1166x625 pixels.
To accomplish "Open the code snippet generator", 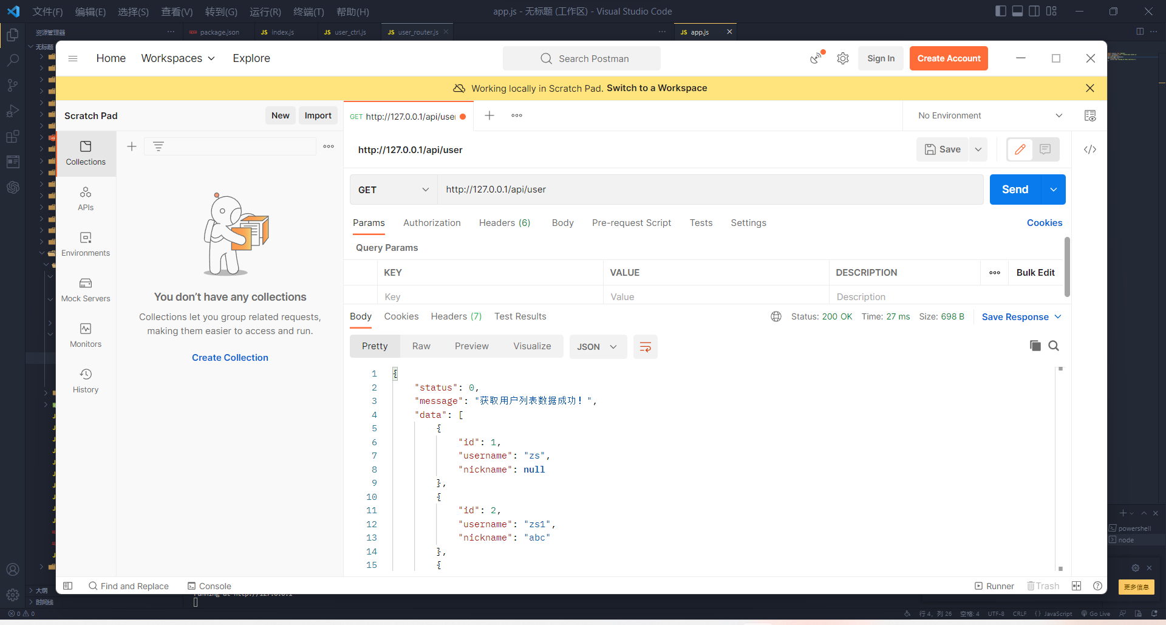I will (x=1090, y=149).
